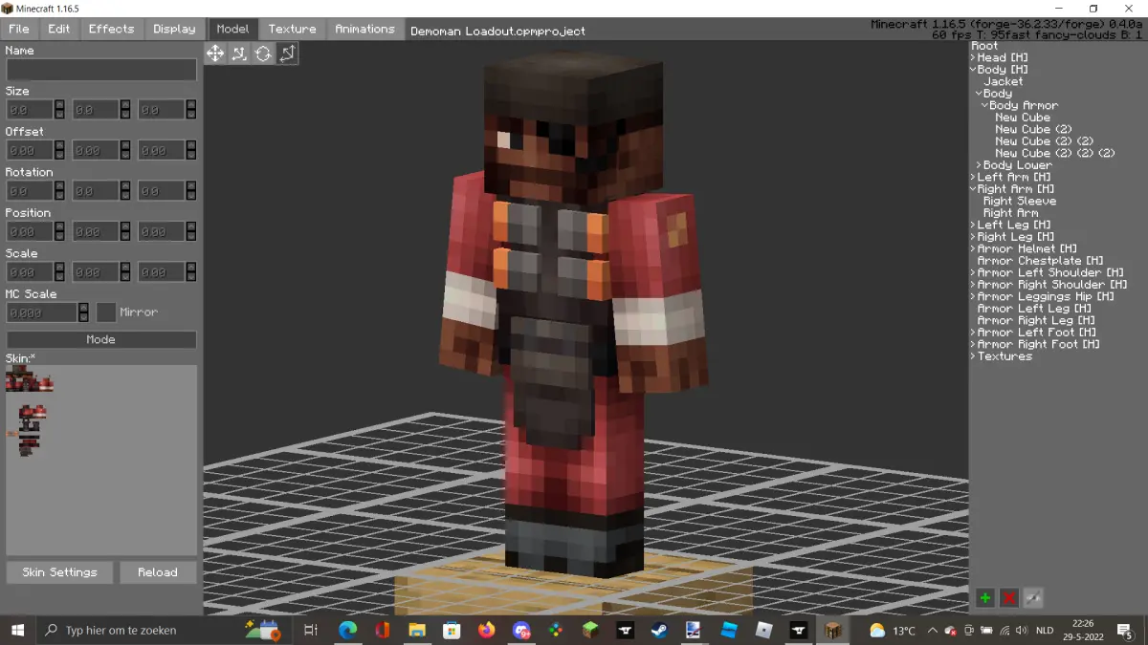Click the Windows Start button
The width and height of the screenshot is (1148, 645).
[x=17, y=630]
